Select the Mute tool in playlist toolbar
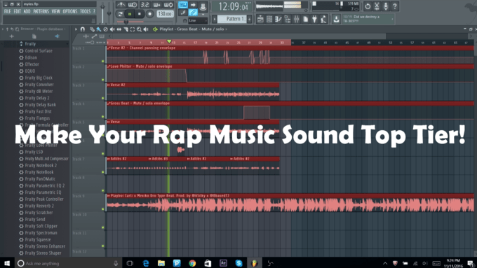This screenshot has width=477, height=268. click(x=112, y=29)
